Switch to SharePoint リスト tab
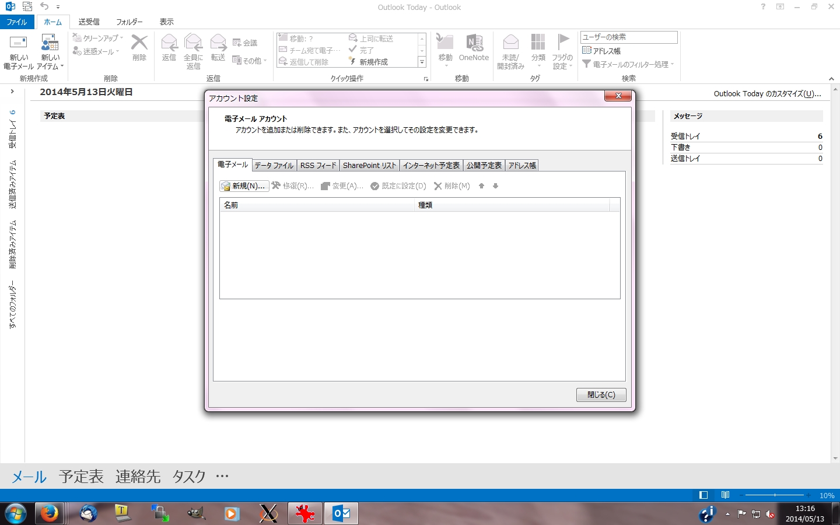The image size is (840, 525). coord(369,166)
